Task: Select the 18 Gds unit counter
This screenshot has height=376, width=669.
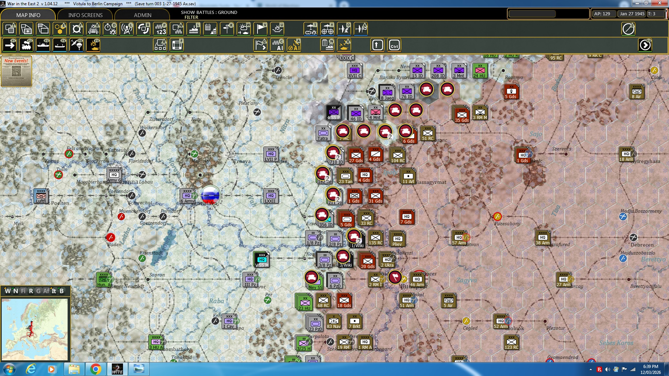Action: point(344,300)
